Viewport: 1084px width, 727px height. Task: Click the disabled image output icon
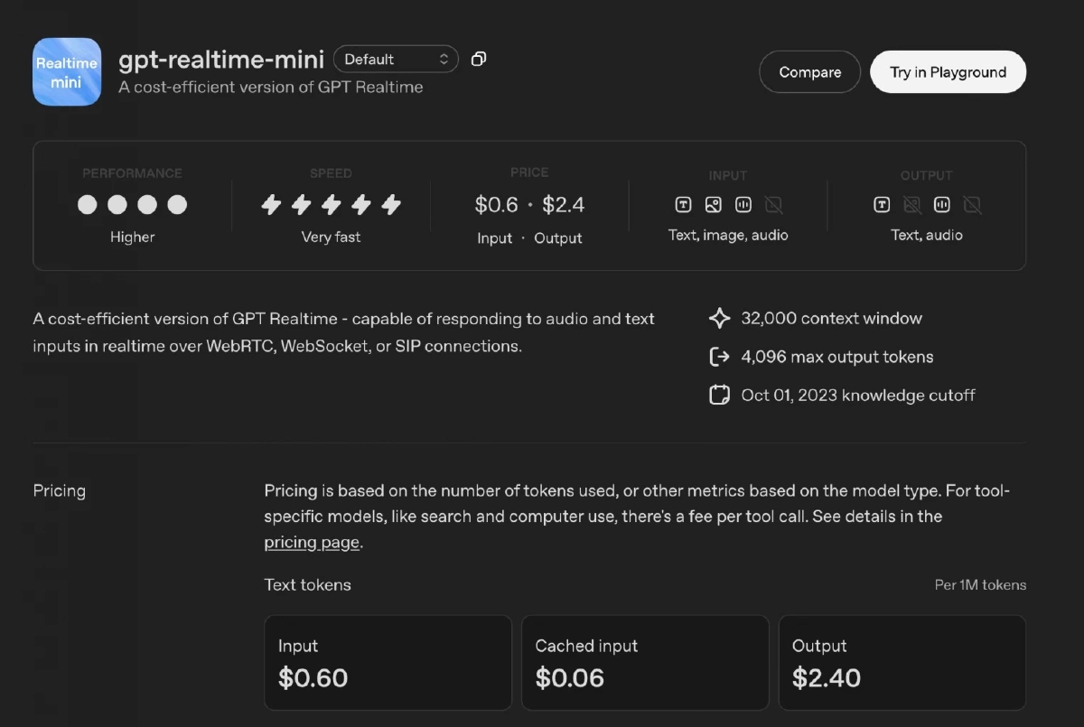tap(912, 205)
